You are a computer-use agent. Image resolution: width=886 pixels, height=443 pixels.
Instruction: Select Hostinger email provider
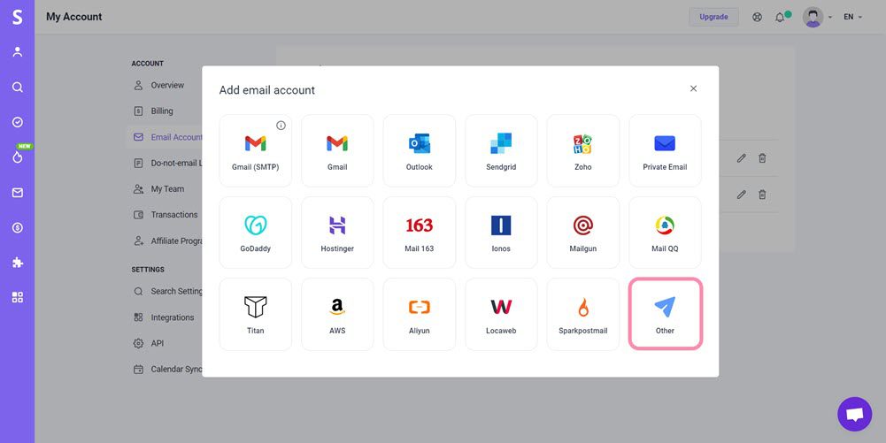point(337,233)
